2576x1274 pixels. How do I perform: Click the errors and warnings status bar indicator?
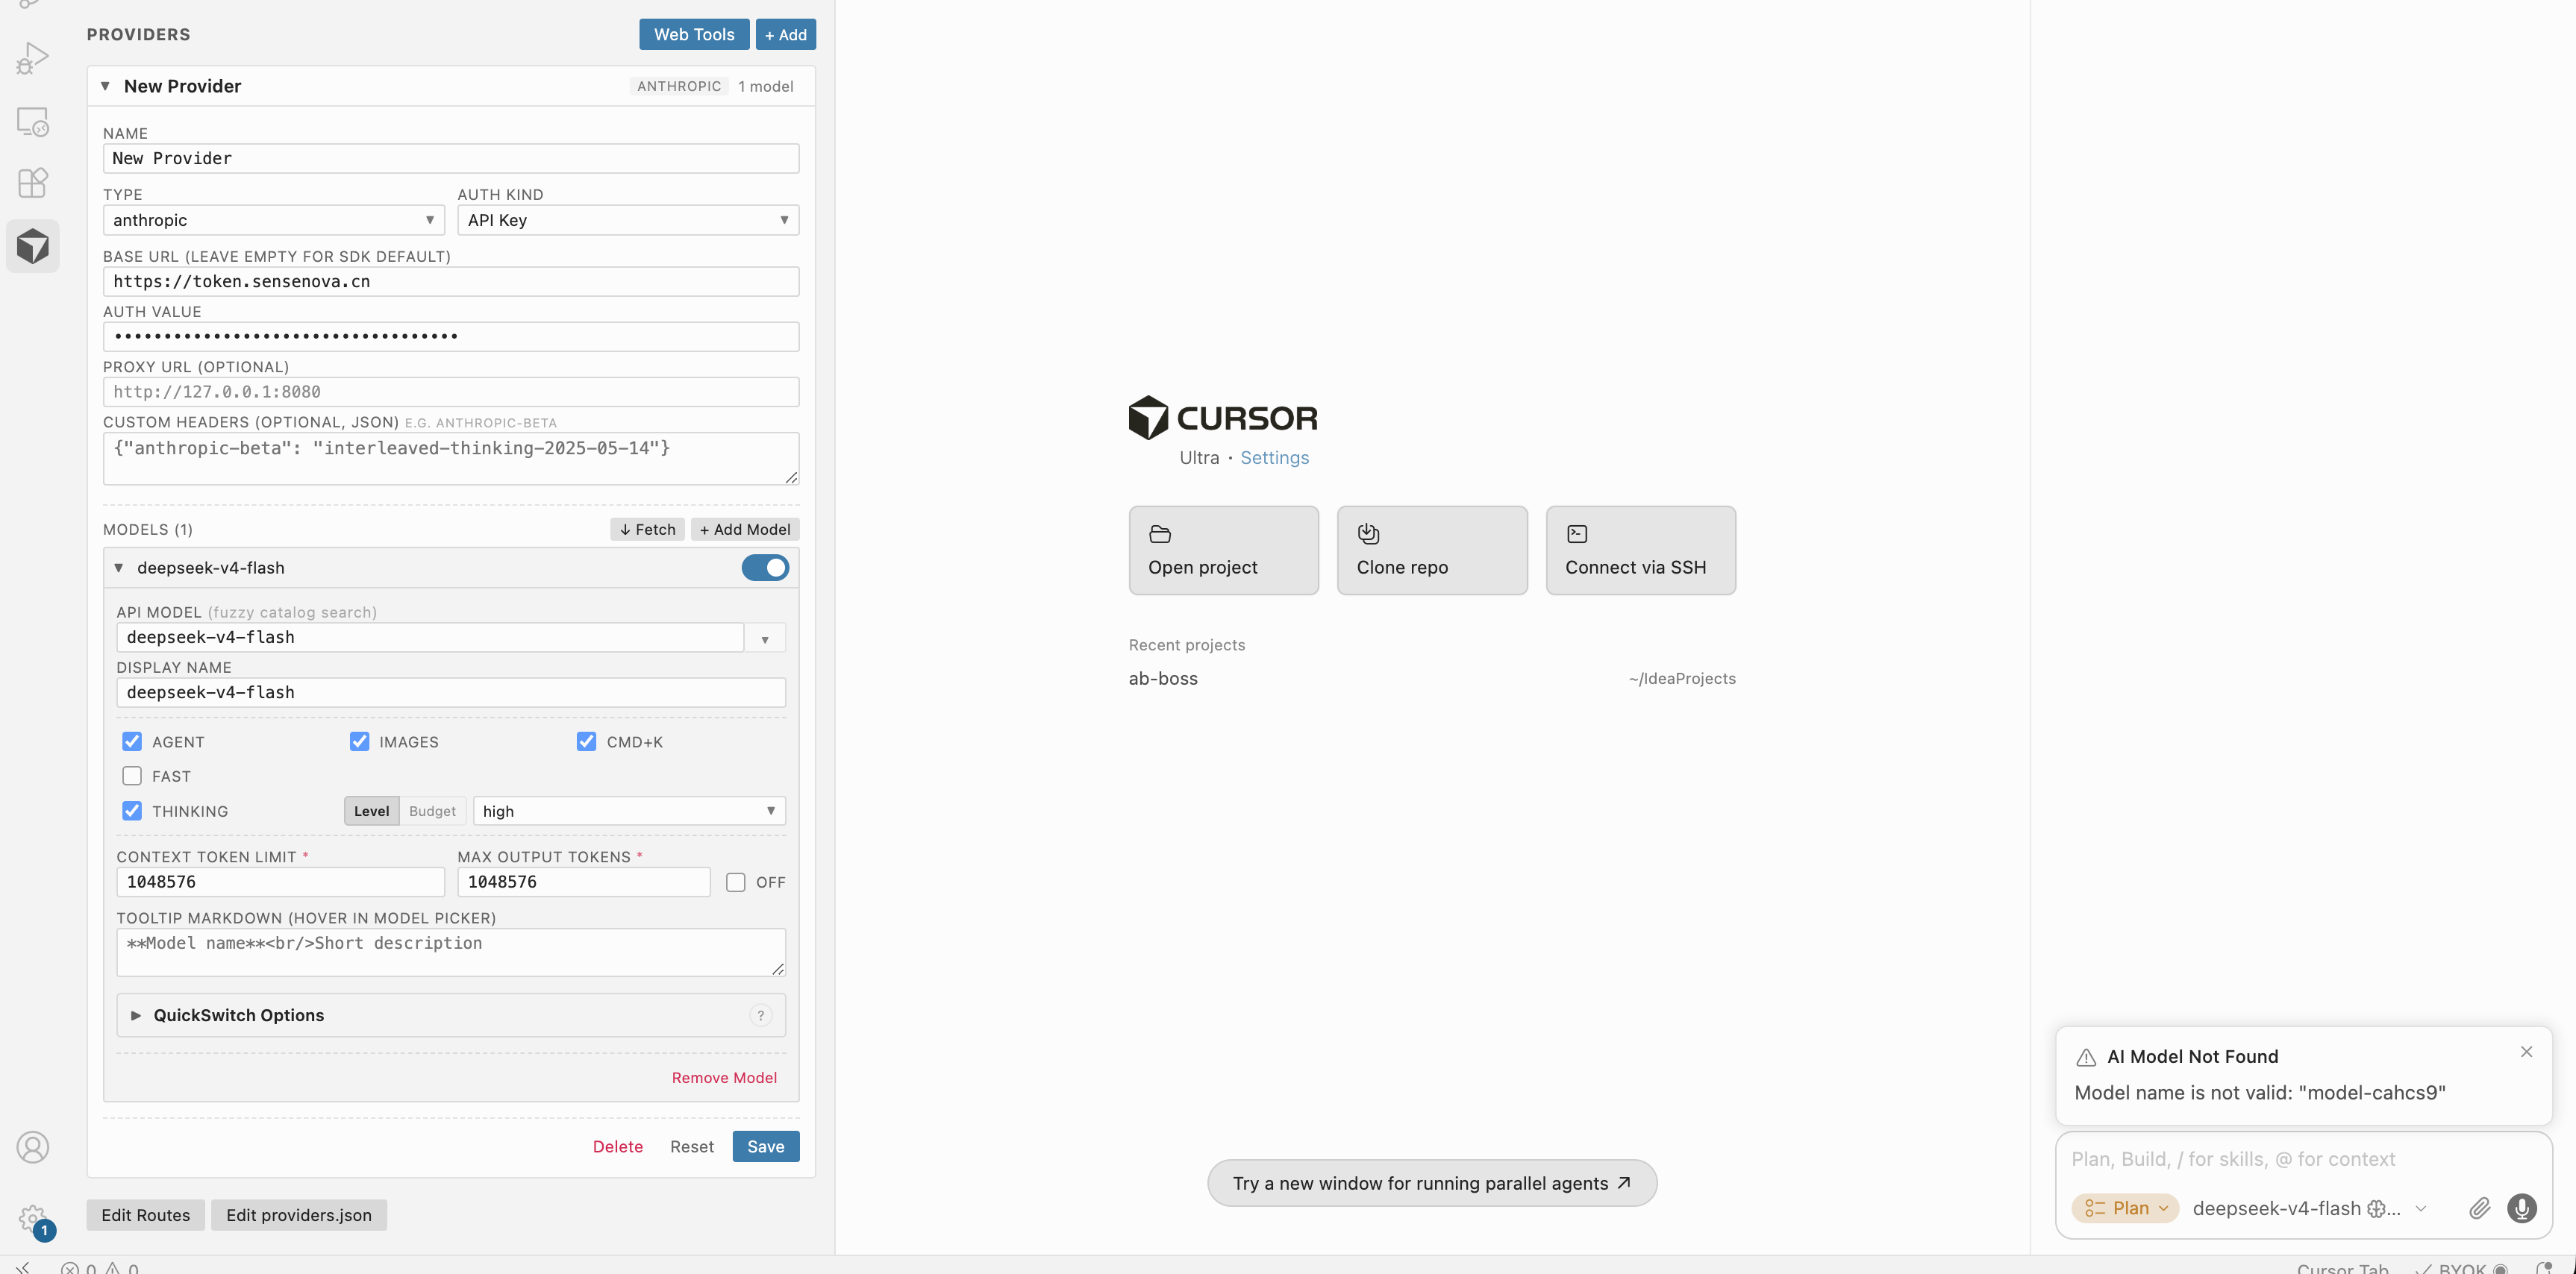click(x=99, y=1268)
